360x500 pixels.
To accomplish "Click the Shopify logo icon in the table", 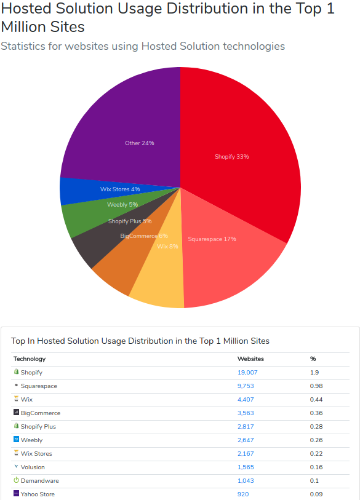I will click(x=16, y=371).
